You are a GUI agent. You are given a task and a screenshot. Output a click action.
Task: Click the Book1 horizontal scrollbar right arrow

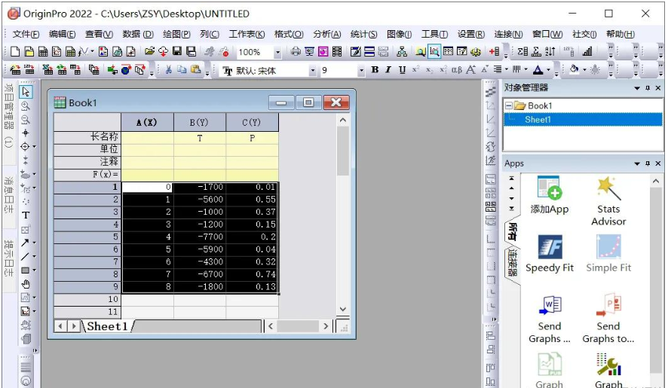coord(326,326)
